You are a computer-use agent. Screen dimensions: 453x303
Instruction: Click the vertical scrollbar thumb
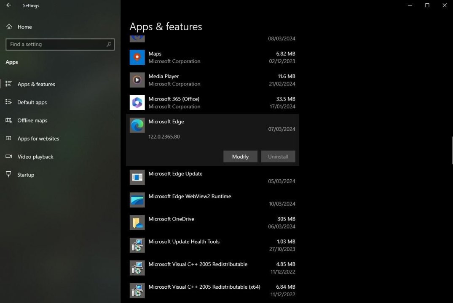click(452, 151)
